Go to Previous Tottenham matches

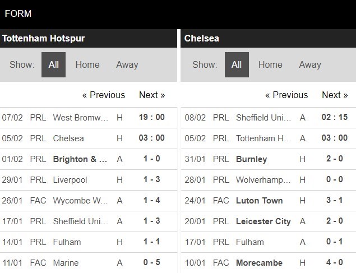point(104,95)
